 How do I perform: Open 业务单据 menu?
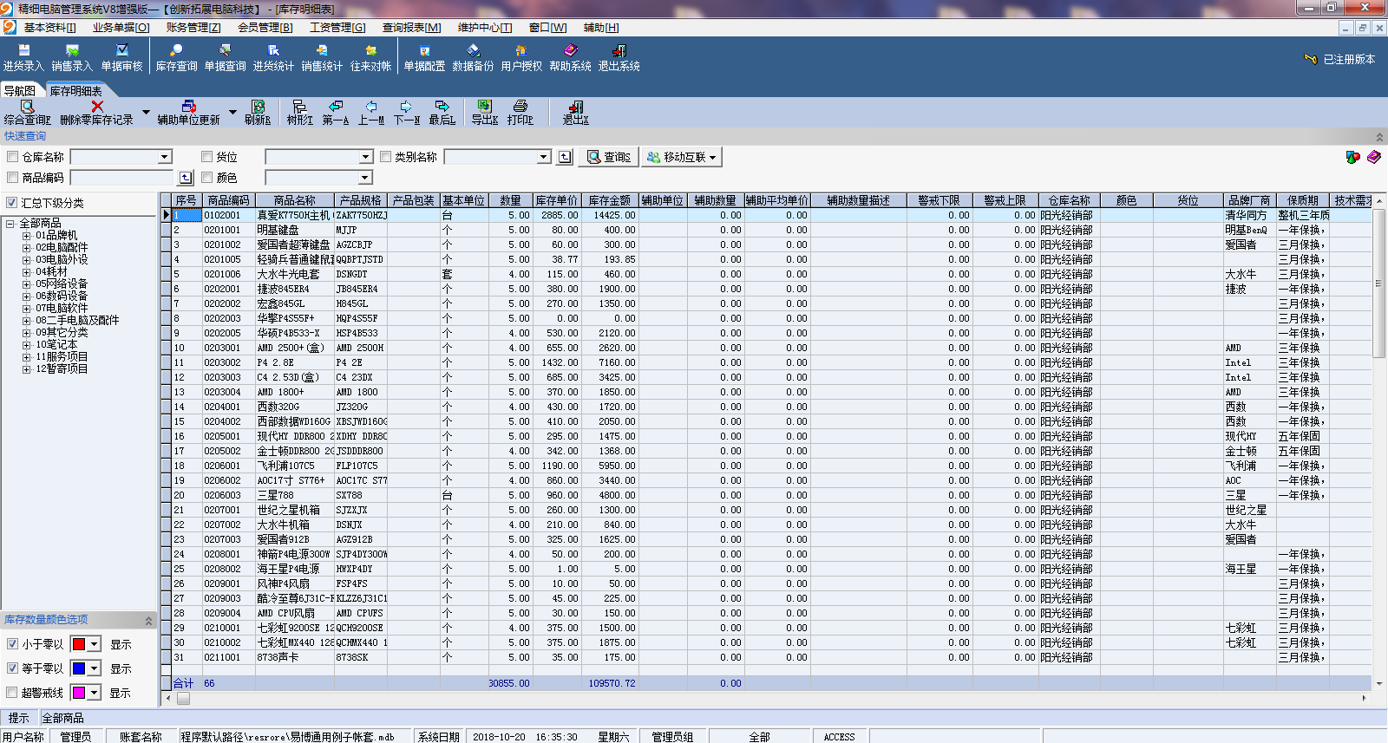pyautogui.click(x=121, y=28)
